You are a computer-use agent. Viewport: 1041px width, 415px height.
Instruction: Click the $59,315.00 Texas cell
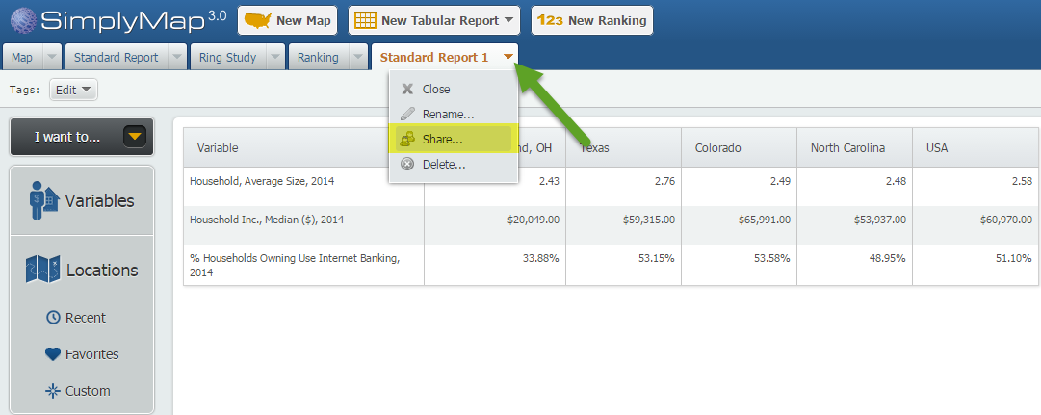tap(623, 225)
